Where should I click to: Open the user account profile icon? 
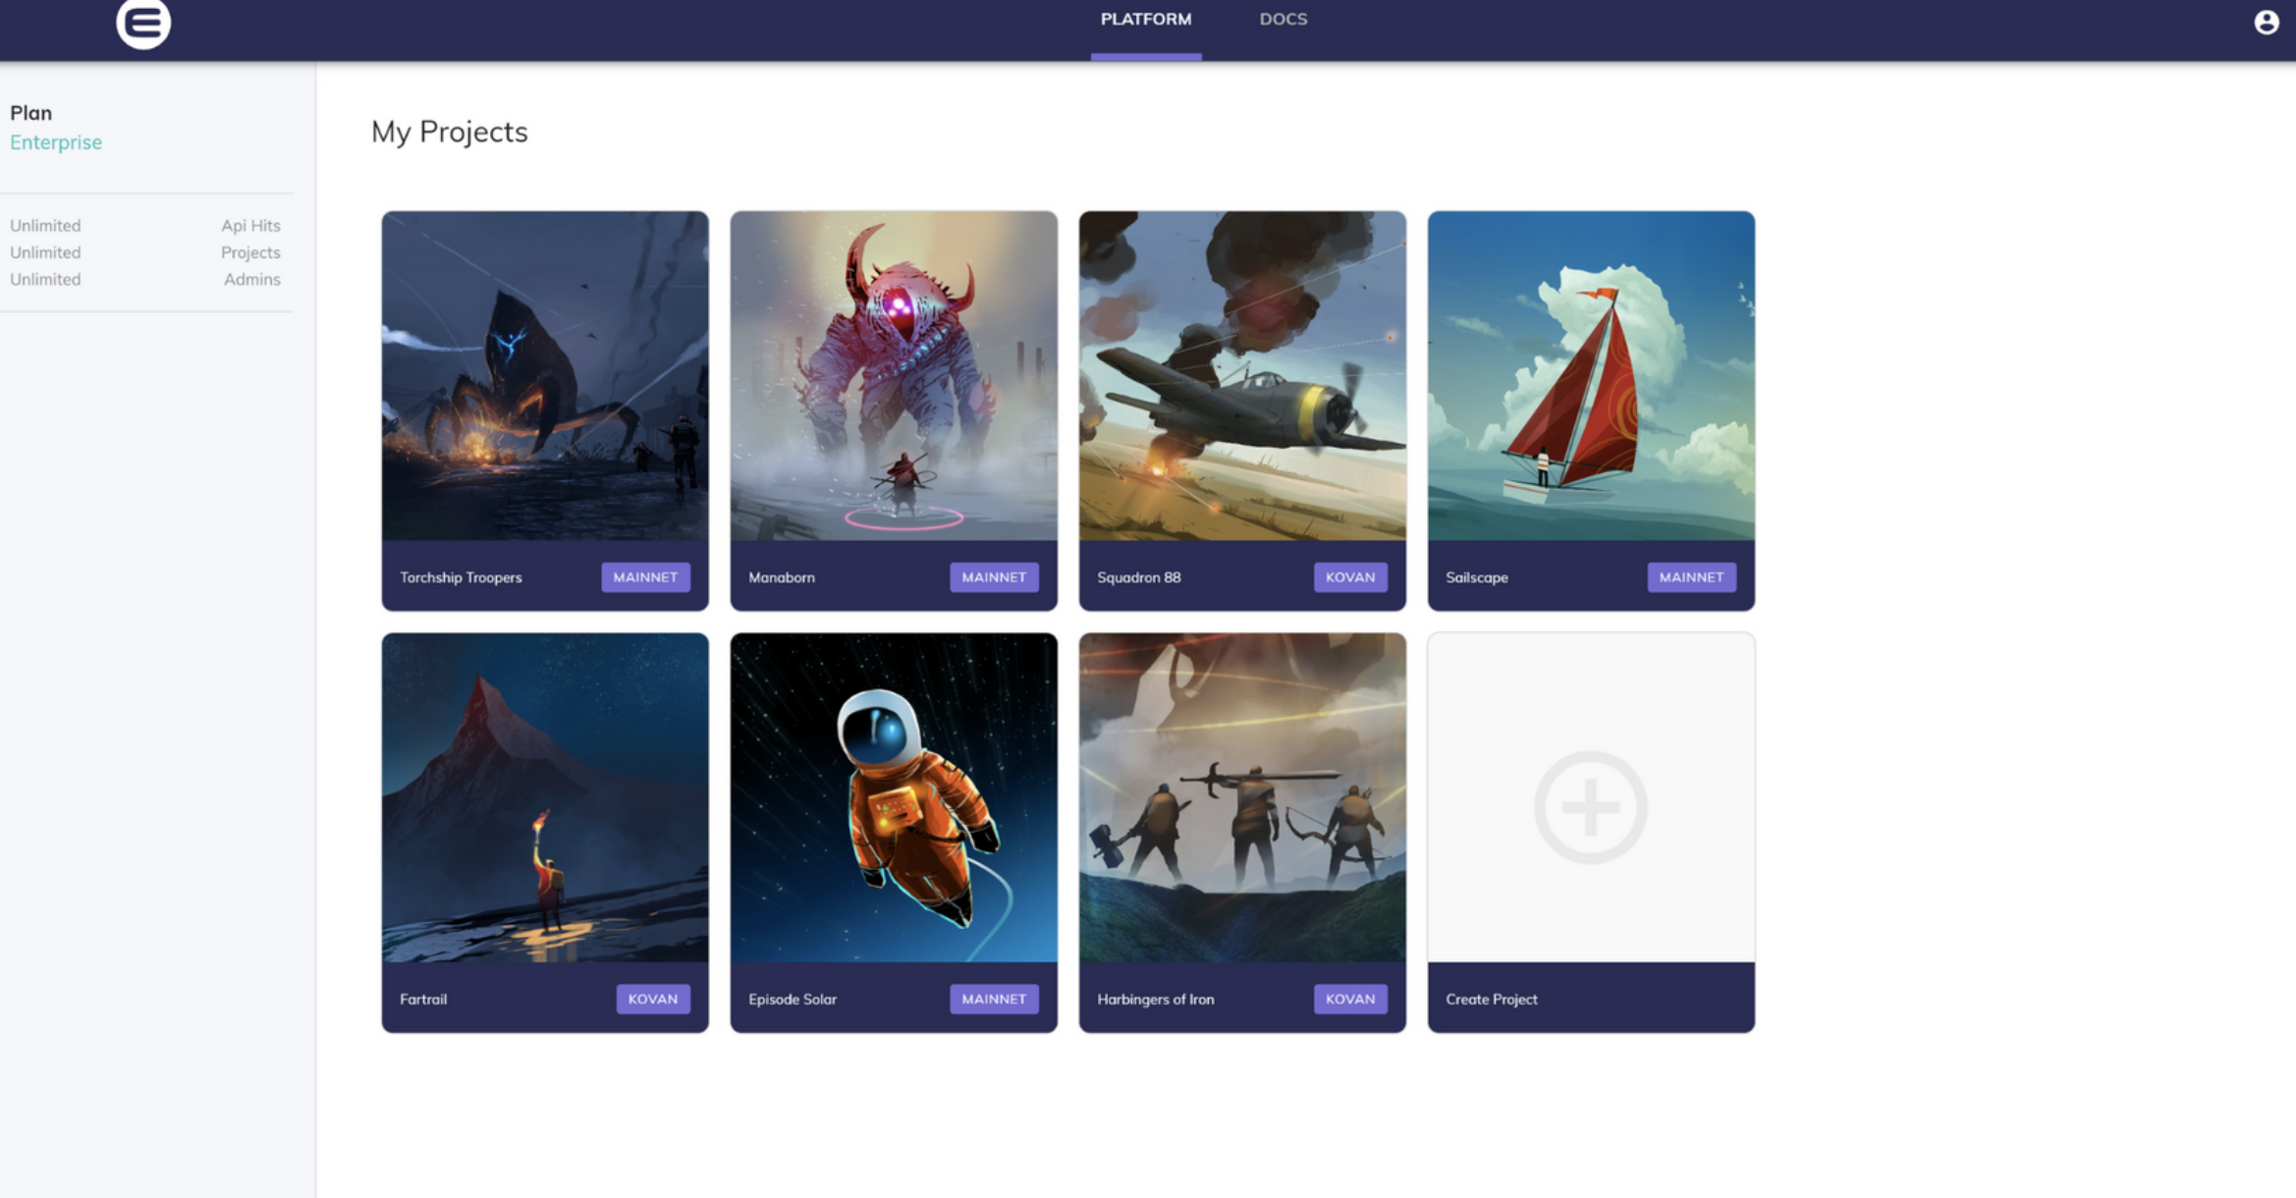pos(2266,23)
